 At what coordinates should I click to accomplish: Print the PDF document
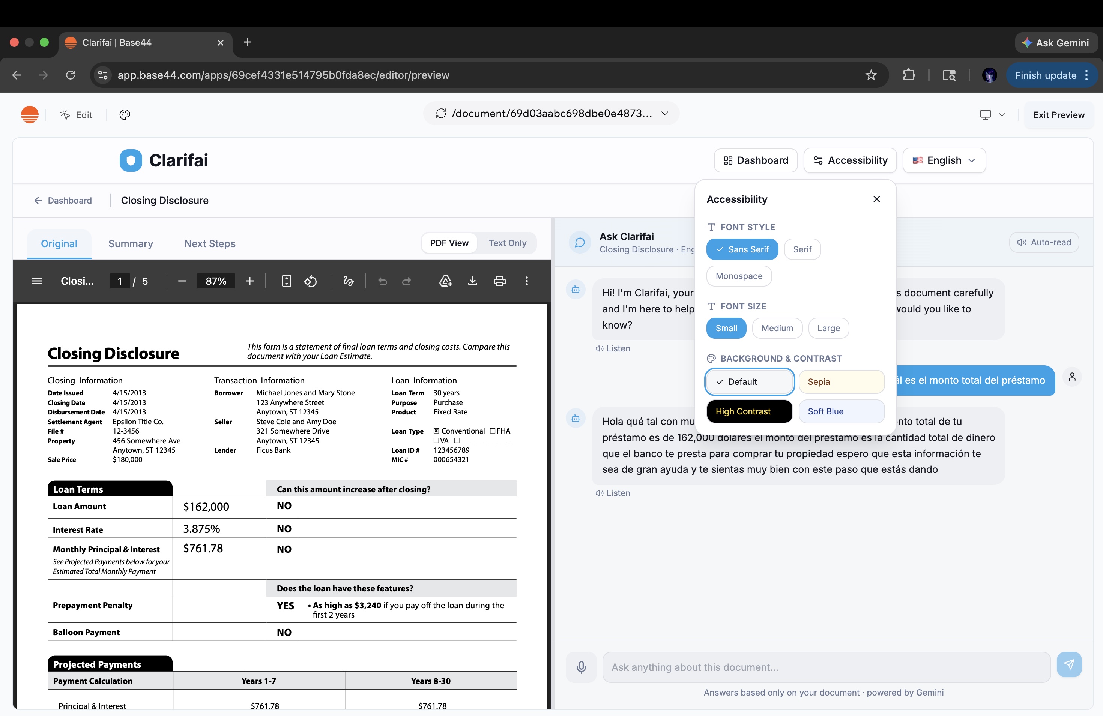tap(499, 281)
